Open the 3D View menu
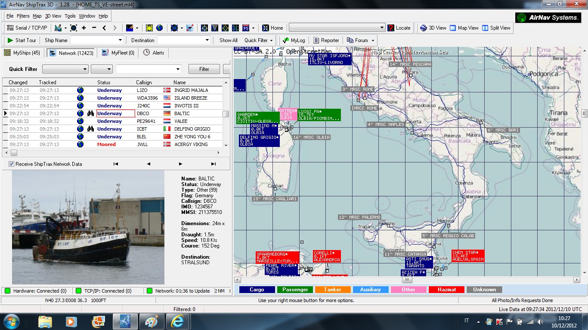Image resolution: width=588 pixels, height=330 pixels. coord(53,16)
